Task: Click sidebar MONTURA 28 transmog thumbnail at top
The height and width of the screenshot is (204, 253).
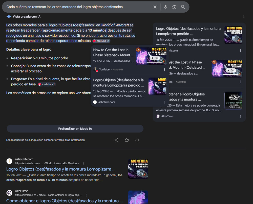Action: coord(233,35)
